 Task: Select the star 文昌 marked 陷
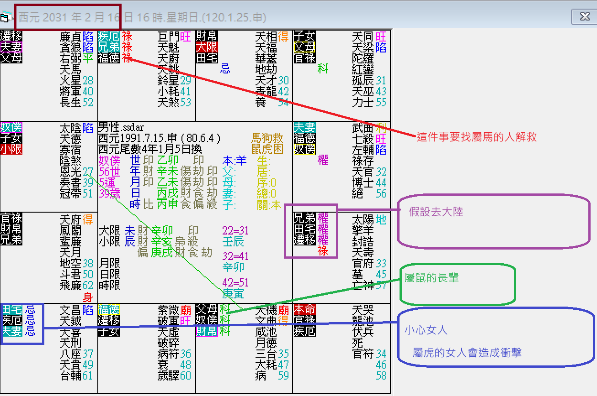coord(71,309)
